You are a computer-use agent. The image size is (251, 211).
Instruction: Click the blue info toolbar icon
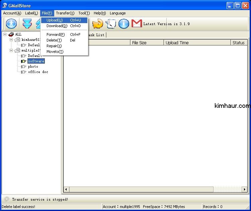tap(124, 24)
